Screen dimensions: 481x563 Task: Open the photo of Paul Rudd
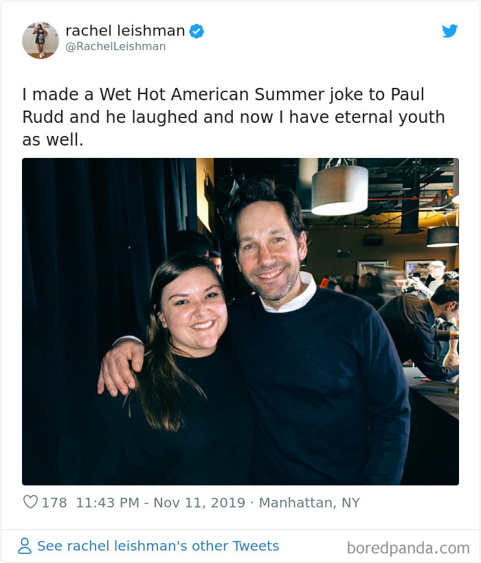pyautogui.click(x=240, y=323)
